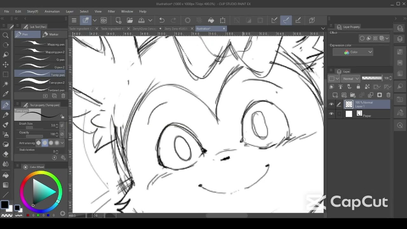Screen dimensions: 407x229
Task: Click the color wheel triangle picker
Action: (x=43, y=191)
